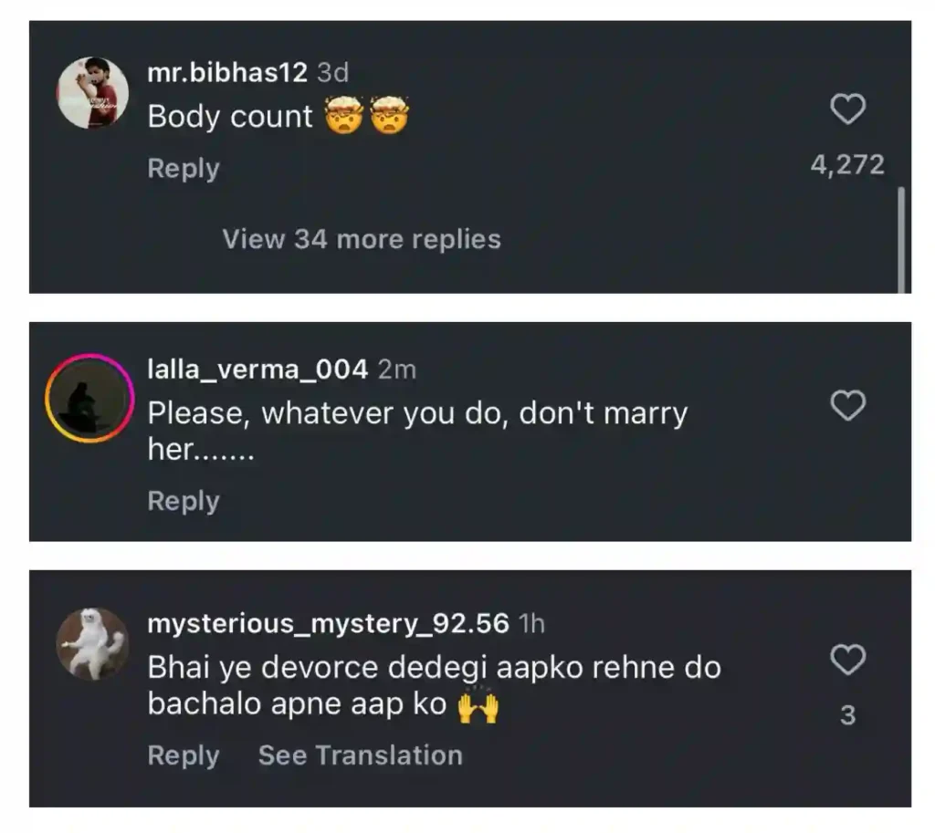
Task: Reply to lalla_verma_004's comment
Action: [184, 501]
